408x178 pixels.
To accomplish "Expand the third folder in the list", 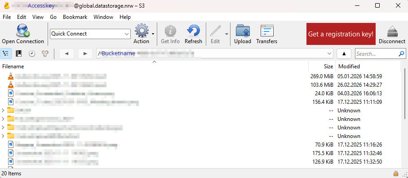I will (3, 128).
